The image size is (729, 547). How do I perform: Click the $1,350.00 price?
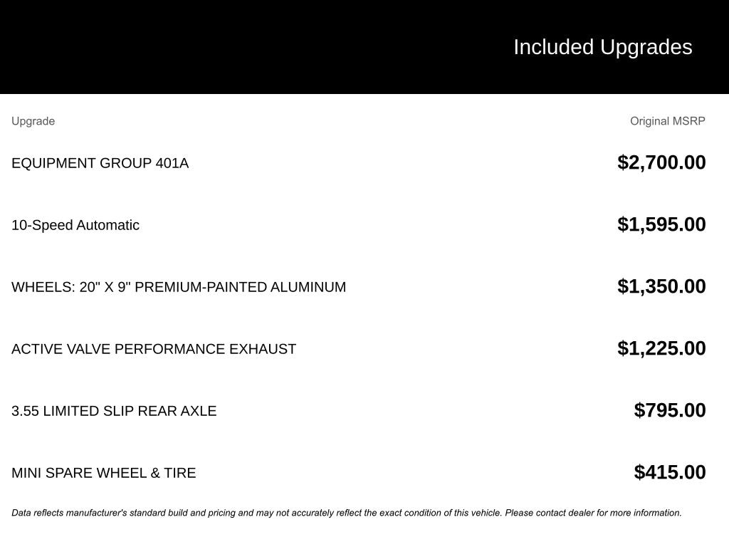pyautogui.click(x=661, y=286)
